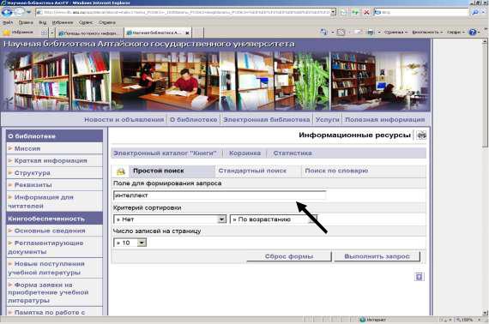
Task: Click the search magnifier icon
Action: click(474, 12)
